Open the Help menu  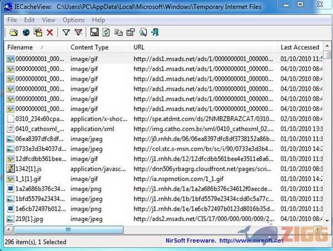point(99,20)
